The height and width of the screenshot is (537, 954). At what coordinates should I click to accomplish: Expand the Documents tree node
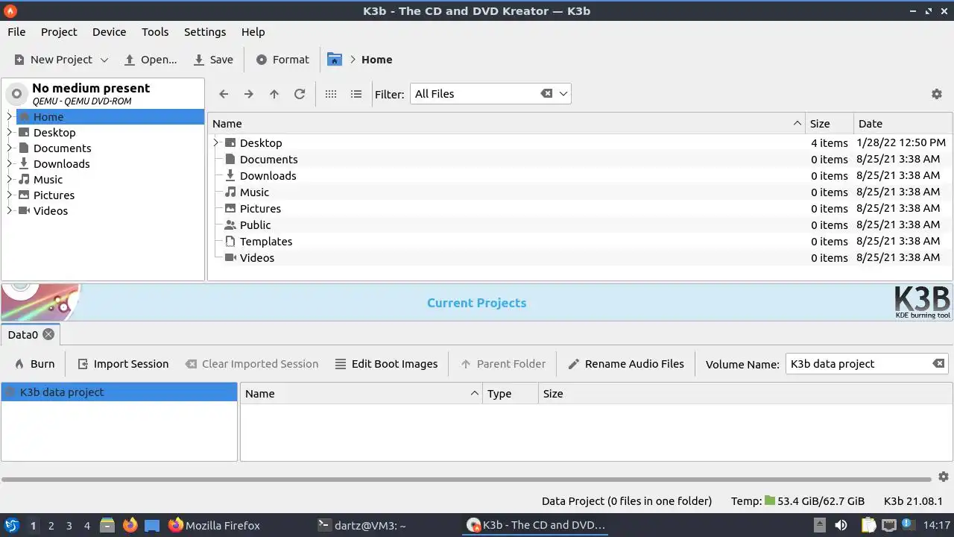click(x=10, y=148)
